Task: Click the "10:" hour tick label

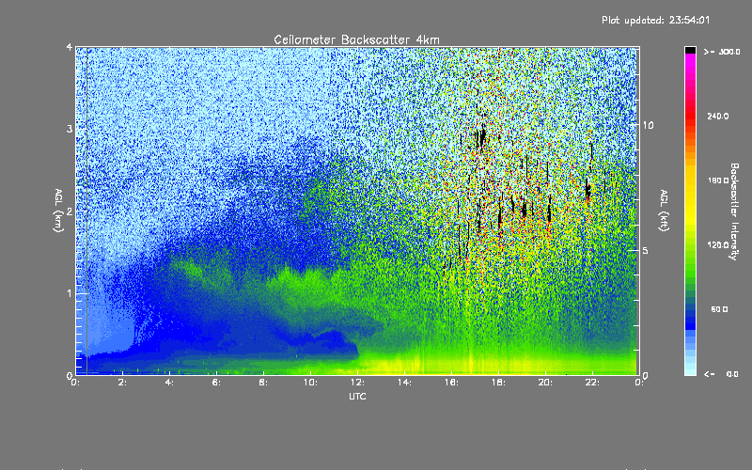Action: [310, 383]
